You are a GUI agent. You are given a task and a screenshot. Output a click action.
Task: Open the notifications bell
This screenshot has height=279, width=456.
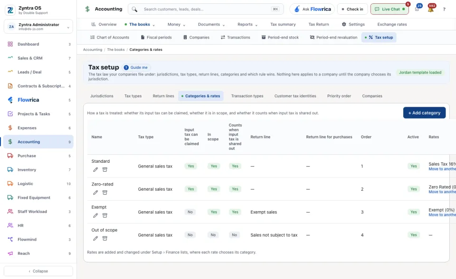431,9
